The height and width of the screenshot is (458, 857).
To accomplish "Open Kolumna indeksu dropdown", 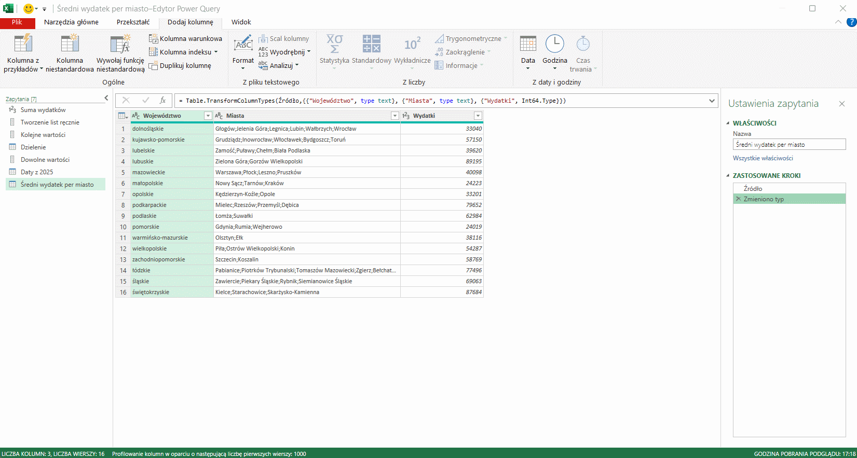I will (x=183, y=52).
